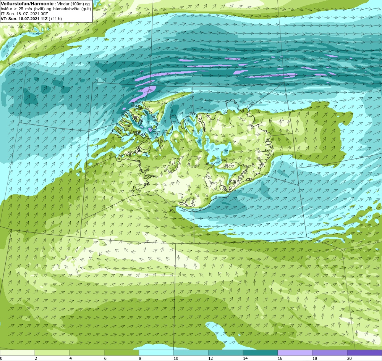This screenshot has width=382, height=361.
Task: Select the green 4–6 legend swatch
Action: pos(87,353)
